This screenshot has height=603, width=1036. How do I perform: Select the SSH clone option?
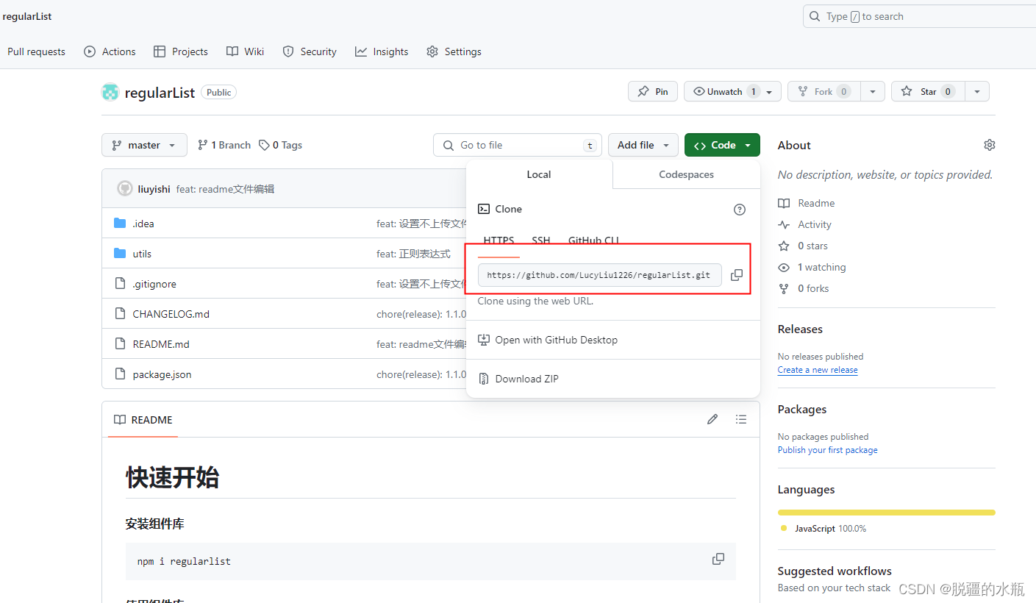pyautogui.click(x=541, y=240)
